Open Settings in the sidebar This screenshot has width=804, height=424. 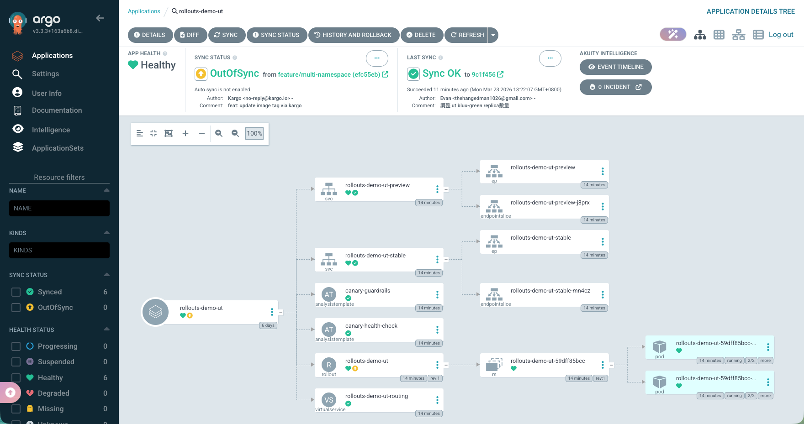[x=45, y=74]
